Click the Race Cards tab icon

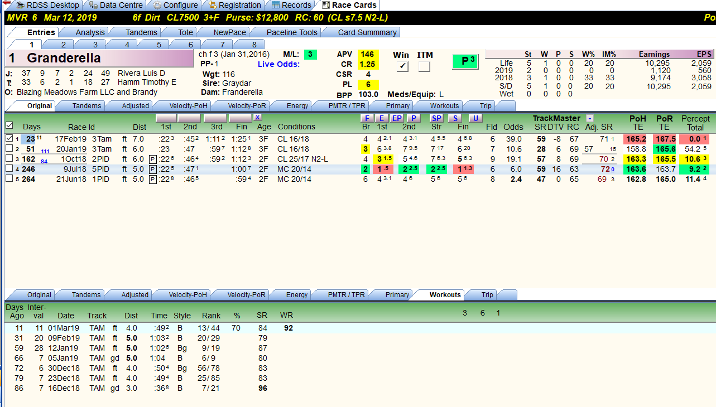(x=326, y=5)
